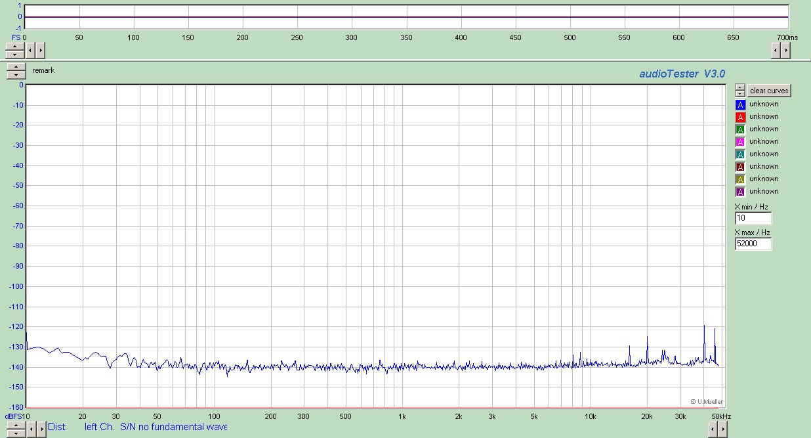Click up arrow of stepper beside clear curves
The image size is (811, 438).
click(740, 87)
